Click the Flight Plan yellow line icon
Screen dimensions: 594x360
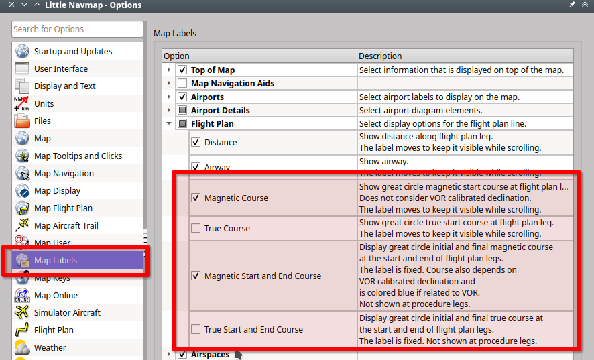click(x=22, y=330)
